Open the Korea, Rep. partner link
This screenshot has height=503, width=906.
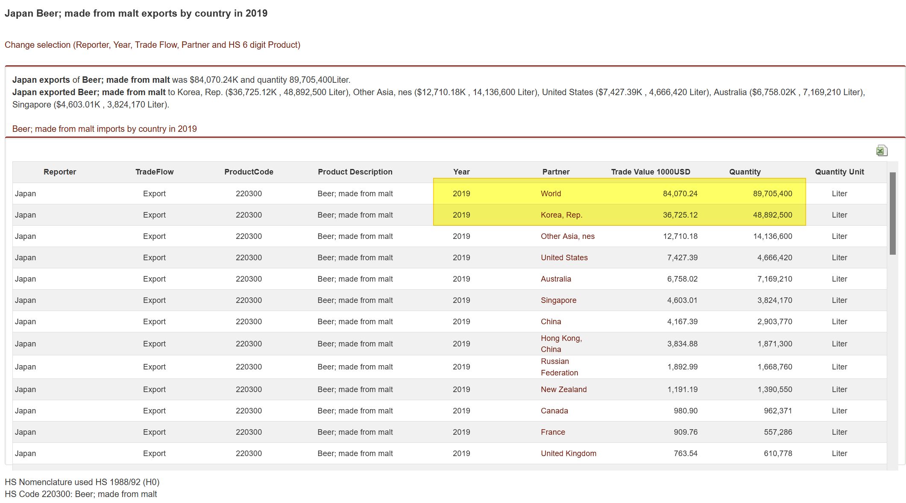tap(561, 215)
